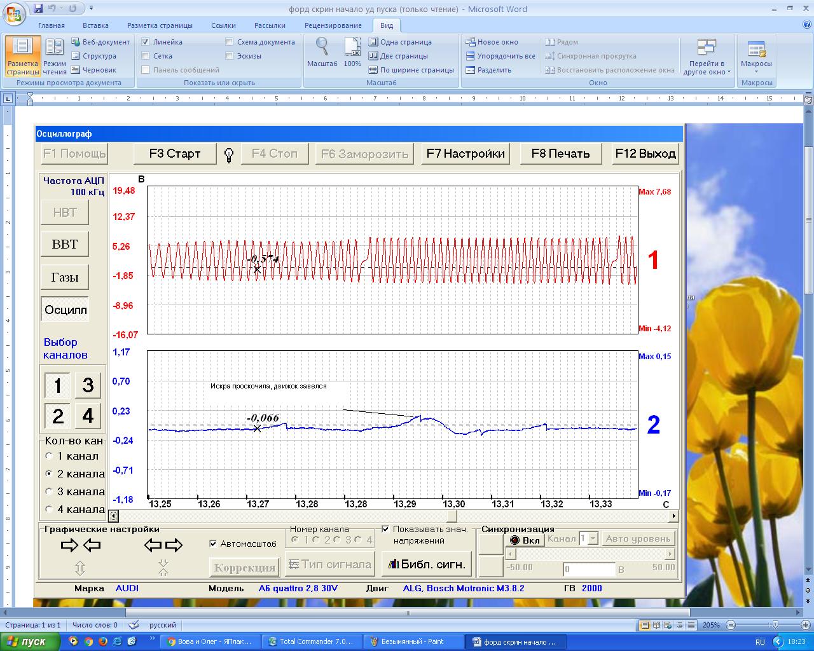Enable the Gridlines (Сетка) checkbox

tap(146, 56)
